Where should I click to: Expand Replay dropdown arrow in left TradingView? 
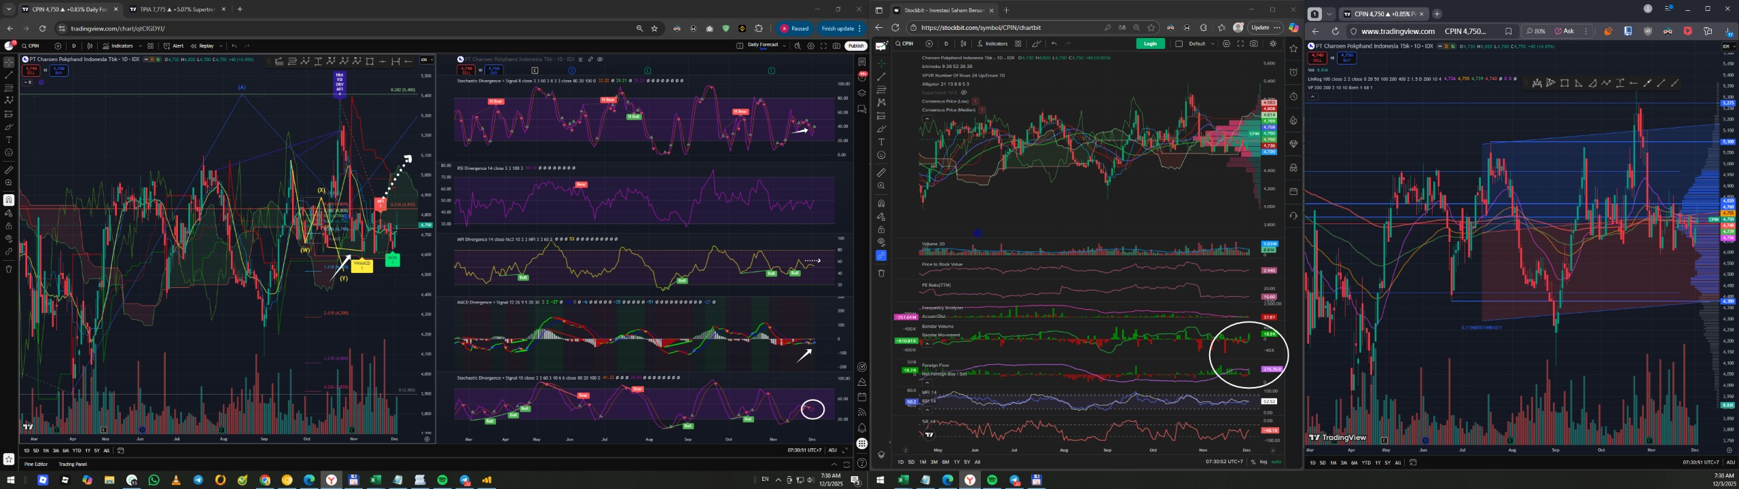221,46
